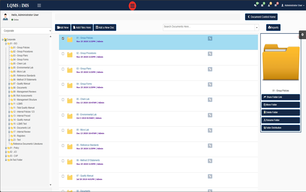The image size is (306, 192).
Task: Select 02 - Group Procedures in the tree
Action: point(23,51)
